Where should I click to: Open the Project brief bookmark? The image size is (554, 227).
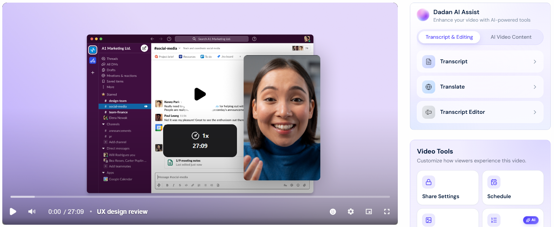pyautogui.click(x=164, y=57)
